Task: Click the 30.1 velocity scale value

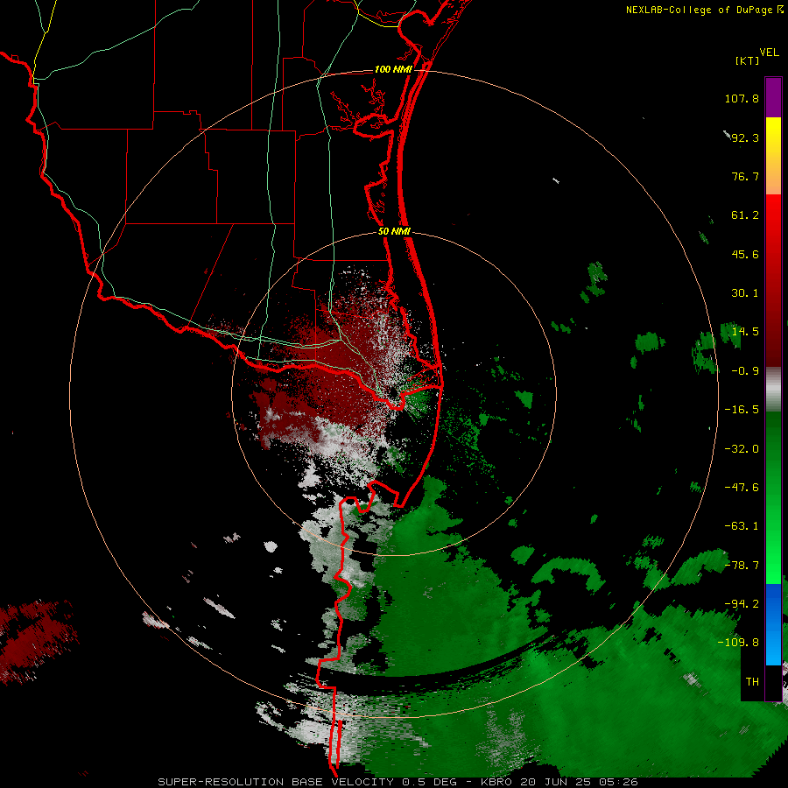Action: [745, 293]
